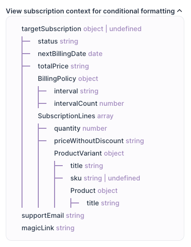Image resolution: width=191 pixels, height=247 pixels.
Task: Click the interval string field
Action: tap(76, 91)
